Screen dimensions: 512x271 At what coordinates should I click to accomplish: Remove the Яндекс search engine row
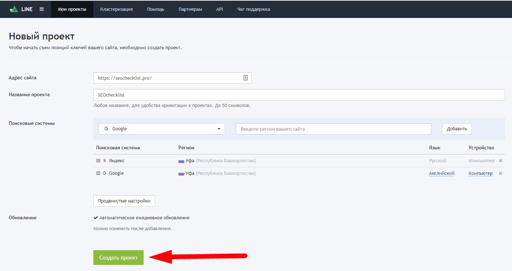pyautogui.click(x=501, y=161)
